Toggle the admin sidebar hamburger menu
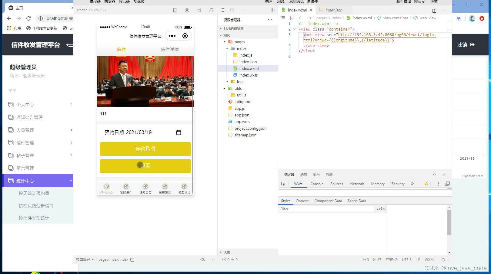This screenshot has height=274, width=491. pos(70,45)
